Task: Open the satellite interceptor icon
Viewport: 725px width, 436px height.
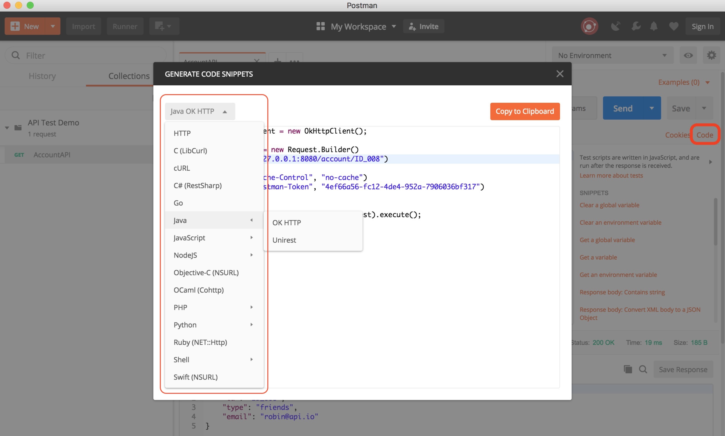Action: 615,26
